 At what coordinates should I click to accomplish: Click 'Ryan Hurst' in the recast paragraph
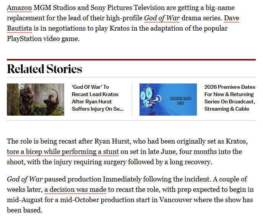coord(112,141)
